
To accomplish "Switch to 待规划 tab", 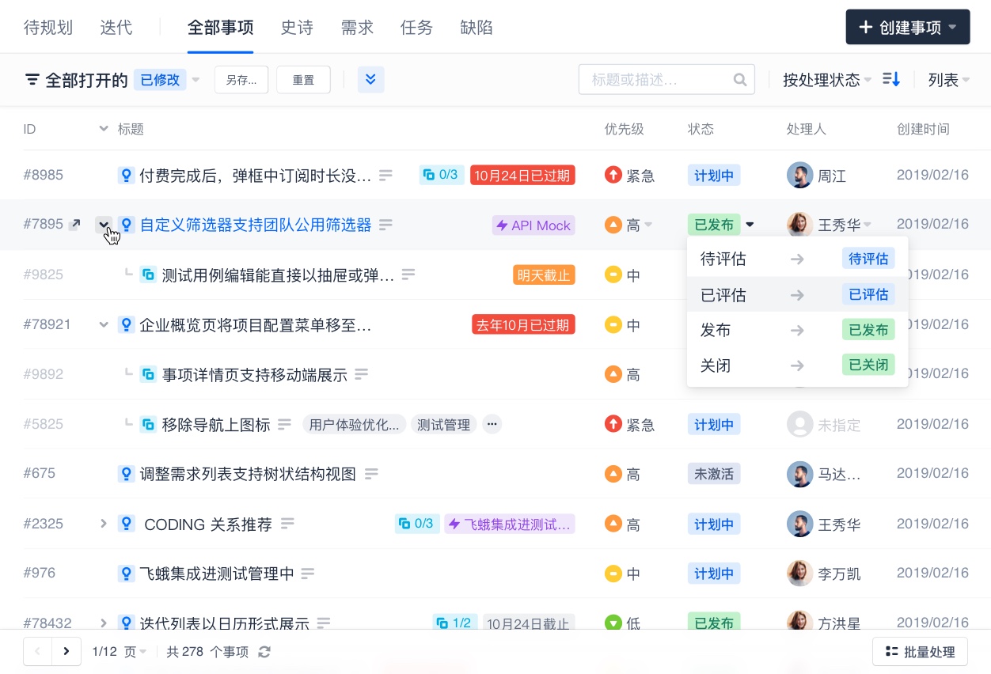I will (x=48, y=28).
